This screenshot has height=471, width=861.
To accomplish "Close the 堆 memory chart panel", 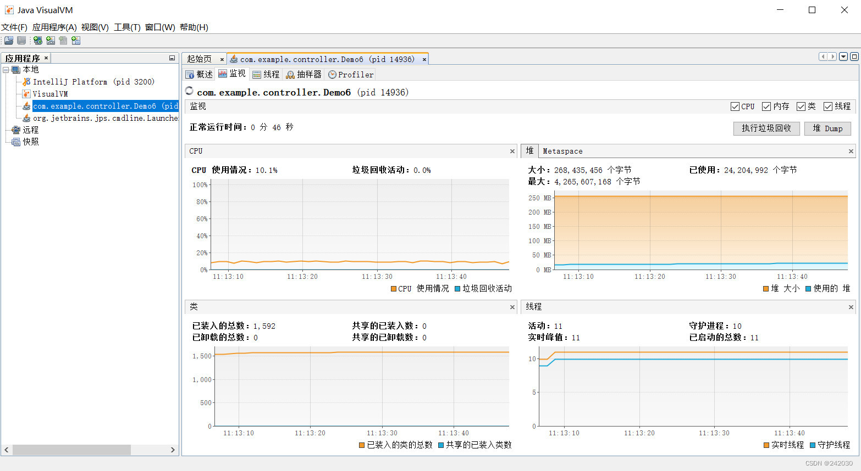I will (x=851, y=151).
